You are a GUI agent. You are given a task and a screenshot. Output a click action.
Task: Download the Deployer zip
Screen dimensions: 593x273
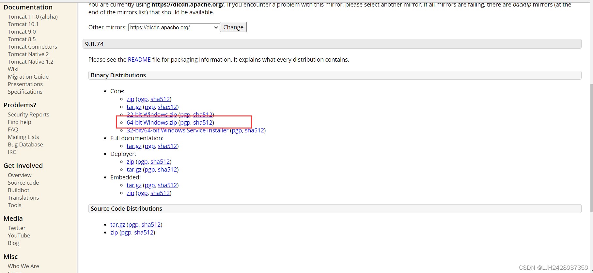tap(131, 162)
